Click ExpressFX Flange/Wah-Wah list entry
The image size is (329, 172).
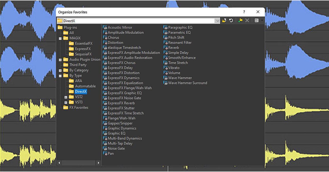[x=127, y=88]
